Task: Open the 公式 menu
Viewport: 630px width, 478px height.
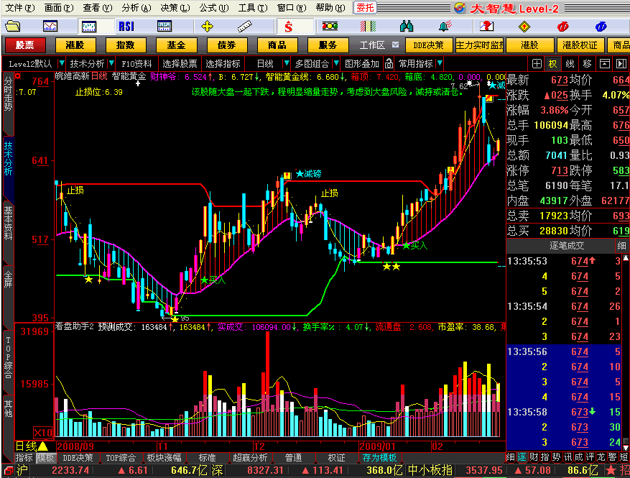Action: (x=214, y=8)
